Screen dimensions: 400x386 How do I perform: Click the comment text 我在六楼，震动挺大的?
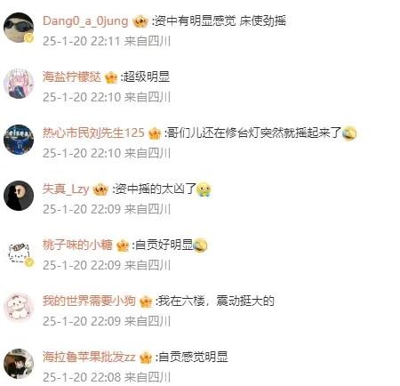(216, 302)
